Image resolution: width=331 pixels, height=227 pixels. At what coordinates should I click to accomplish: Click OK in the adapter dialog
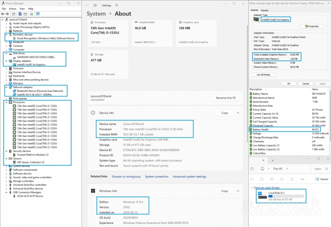289,84
